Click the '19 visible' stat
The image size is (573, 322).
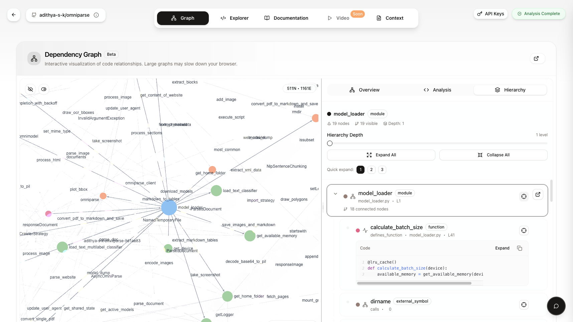pos(366,124)
